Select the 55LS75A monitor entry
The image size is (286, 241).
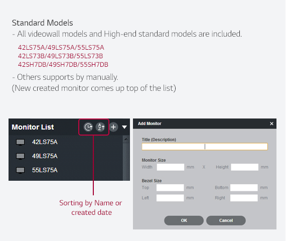pos(66,170)
